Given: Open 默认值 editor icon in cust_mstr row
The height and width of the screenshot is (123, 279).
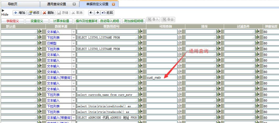Looking at the screenshot, I should tap(40, 77).
